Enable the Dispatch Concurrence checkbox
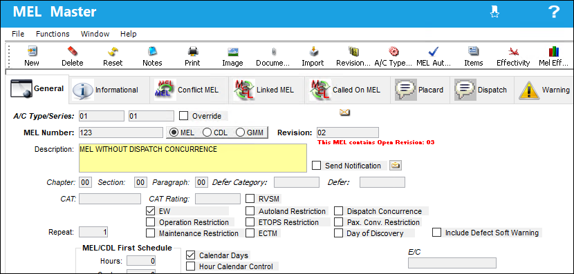 click(339, 211)
